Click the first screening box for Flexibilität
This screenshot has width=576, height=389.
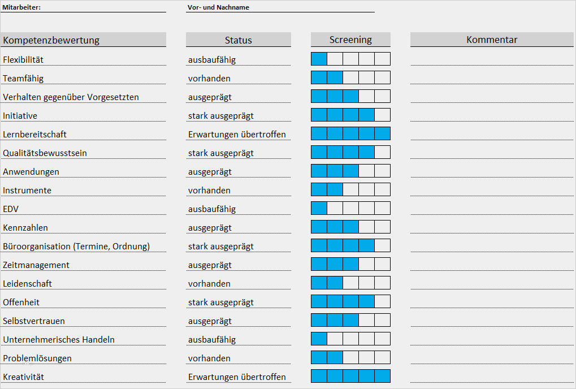319,59
